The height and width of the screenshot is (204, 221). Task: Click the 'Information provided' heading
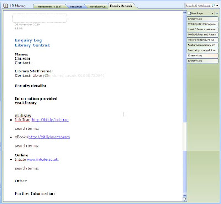pyautogui.click(x=36, y=98)
